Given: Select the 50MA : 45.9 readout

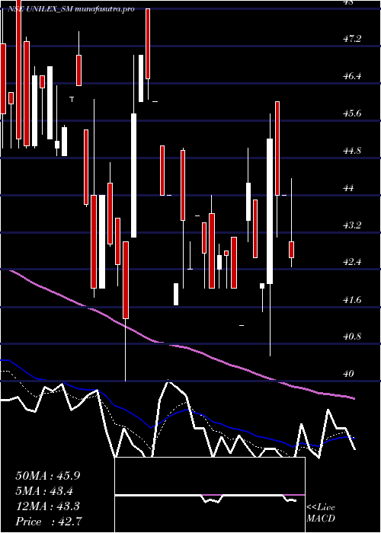Looking at the screenshot, I should [x=48, y=476].
